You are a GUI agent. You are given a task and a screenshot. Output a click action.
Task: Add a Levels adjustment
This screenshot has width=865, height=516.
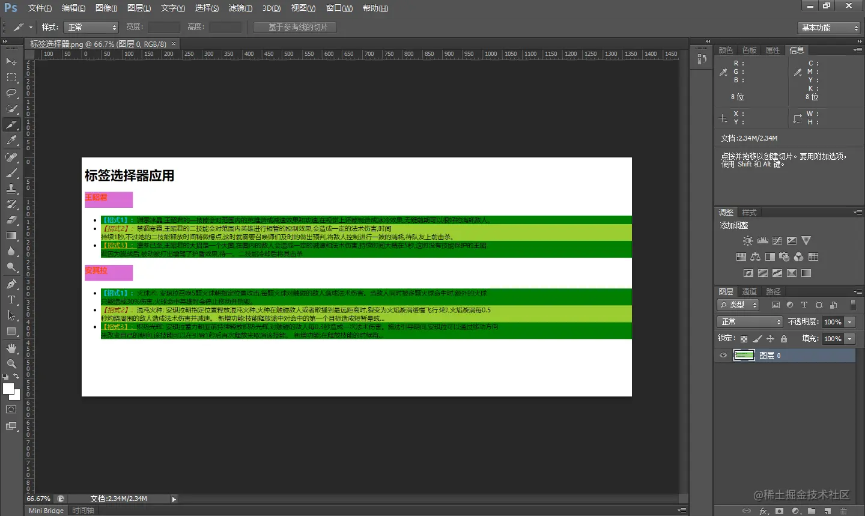click(x=763, y=240)
